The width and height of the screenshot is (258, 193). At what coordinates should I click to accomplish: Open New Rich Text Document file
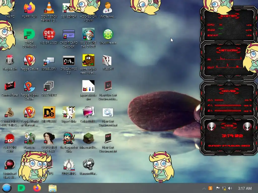[108, 86]
